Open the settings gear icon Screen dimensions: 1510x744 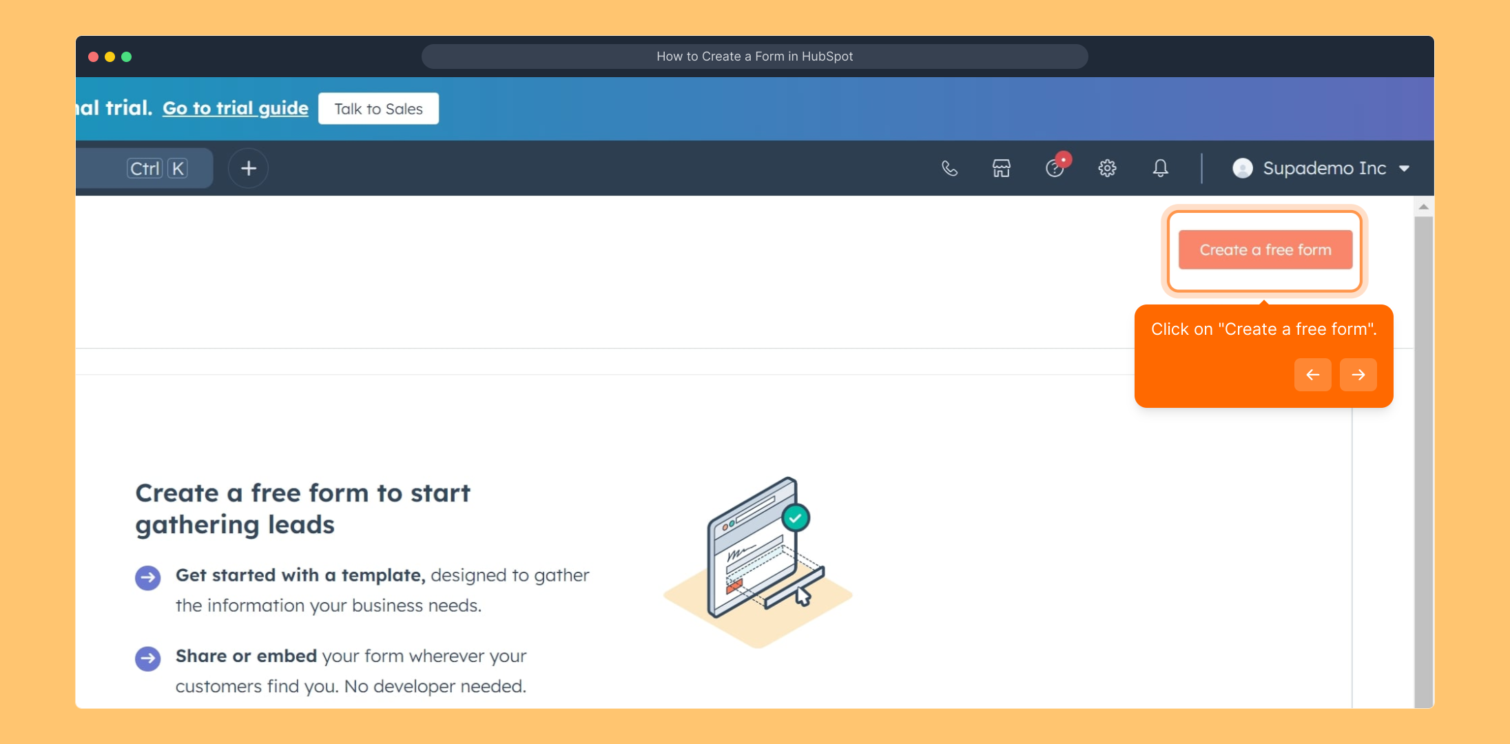1107,168
